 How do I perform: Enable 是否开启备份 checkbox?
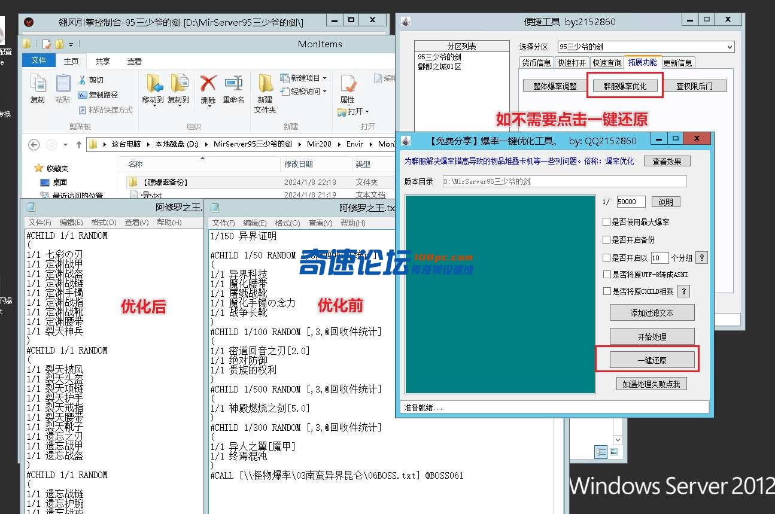pos(607,240)
